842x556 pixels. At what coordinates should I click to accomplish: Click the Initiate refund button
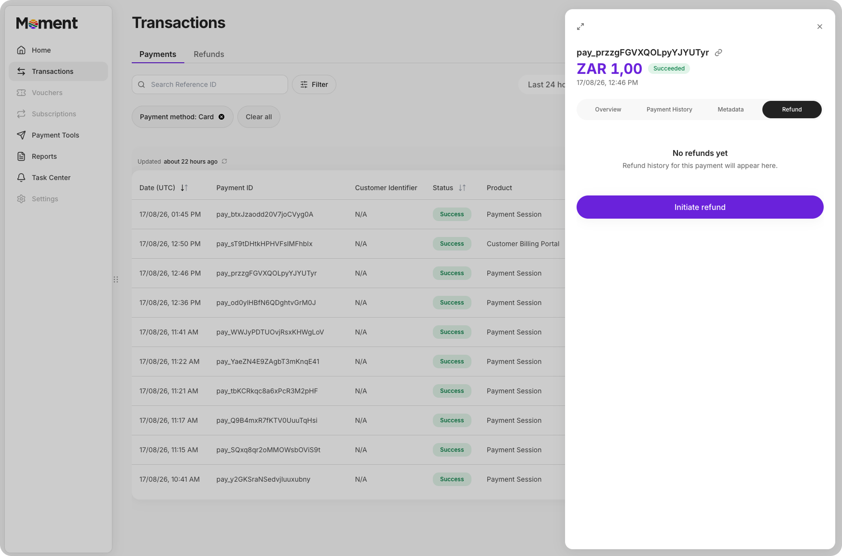point(700,207)
